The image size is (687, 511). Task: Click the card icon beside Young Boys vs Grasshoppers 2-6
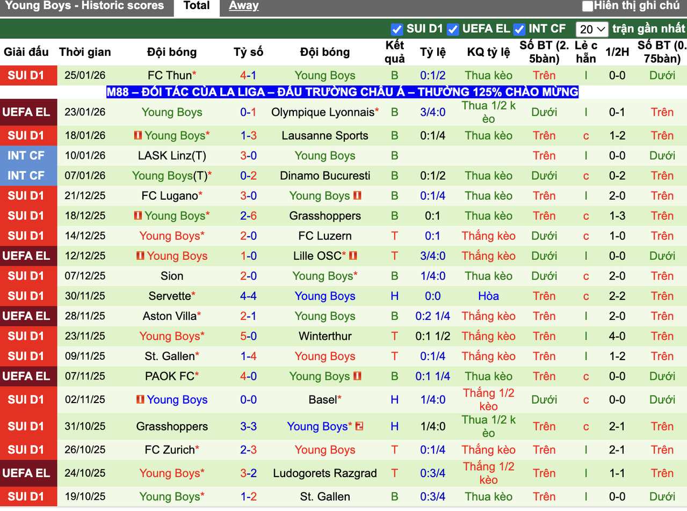(x=138, y=216)
